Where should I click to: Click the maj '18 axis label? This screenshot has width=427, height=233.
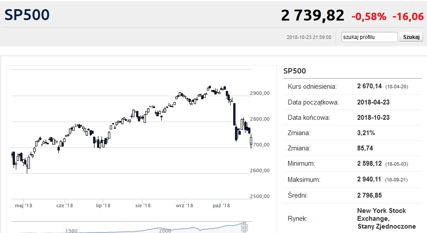[x=23, y=206]
